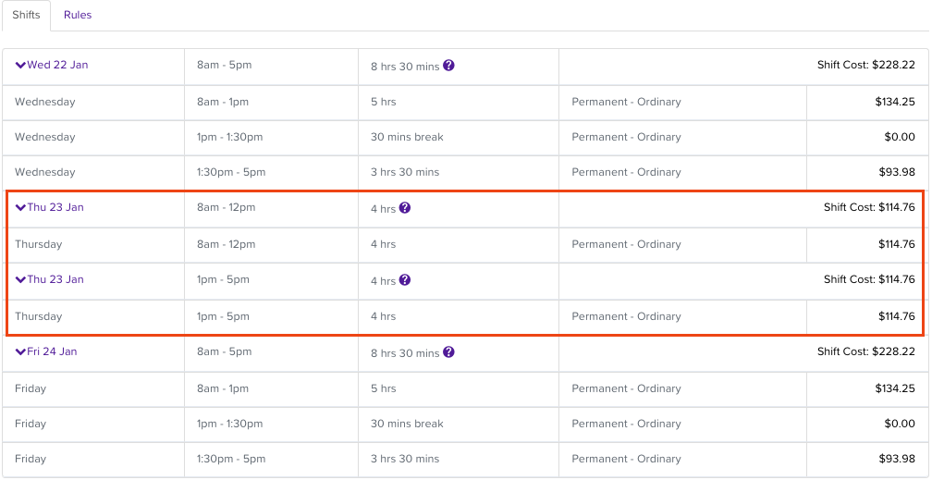This screenshot has height=480, width=932.
Task: Click Wed Shift Cost: $228.22 text
Action: click(865, 66)
